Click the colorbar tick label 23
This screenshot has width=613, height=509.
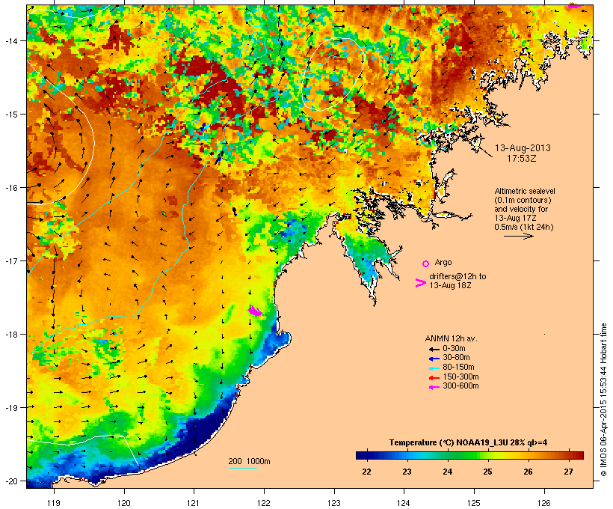tap(407, 472)
